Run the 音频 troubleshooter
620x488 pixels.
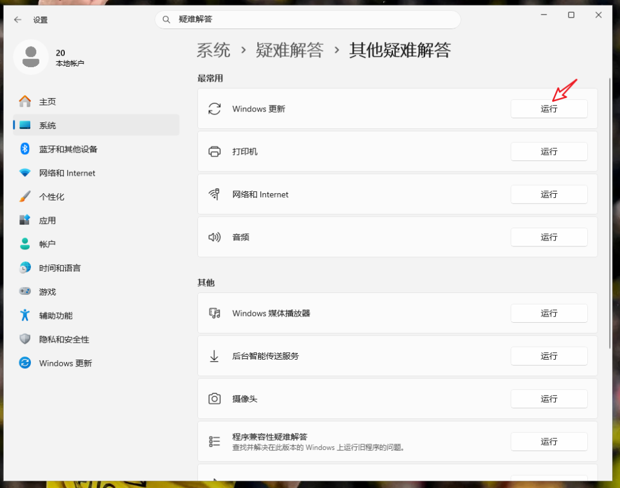pos(549,237)
